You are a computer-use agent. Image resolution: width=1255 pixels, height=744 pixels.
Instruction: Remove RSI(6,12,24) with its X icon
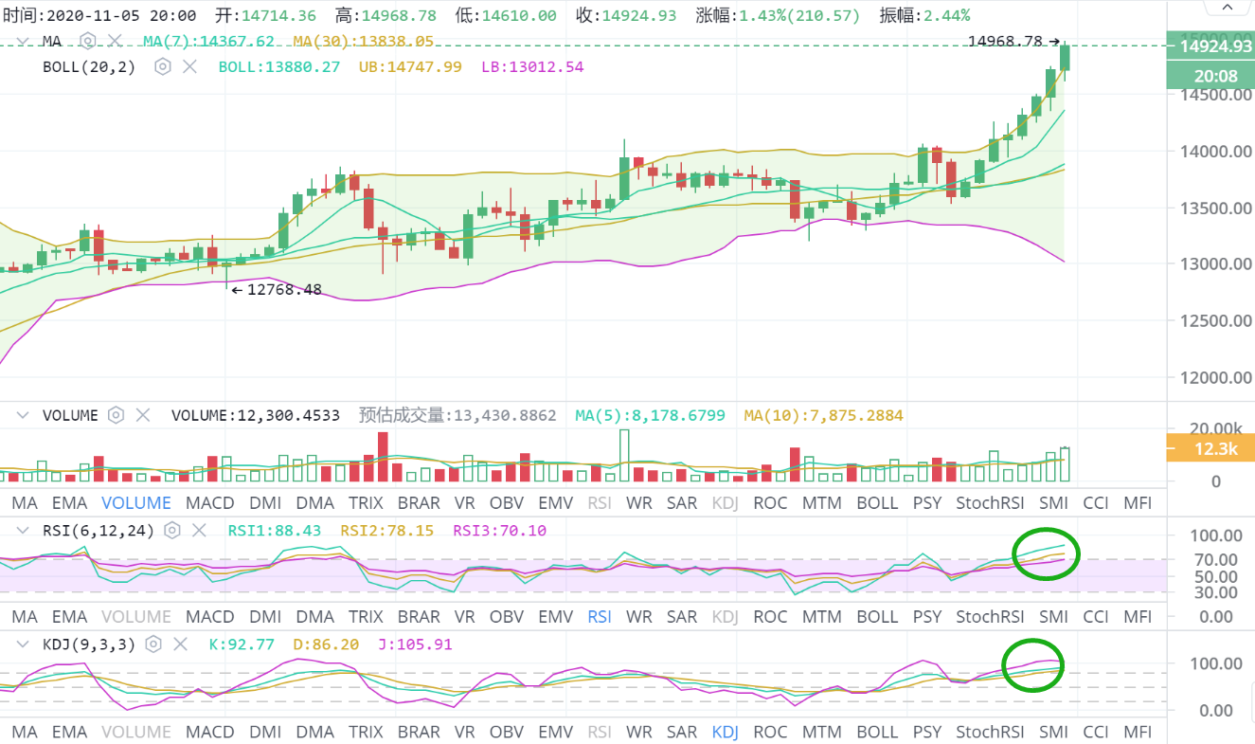199,531
